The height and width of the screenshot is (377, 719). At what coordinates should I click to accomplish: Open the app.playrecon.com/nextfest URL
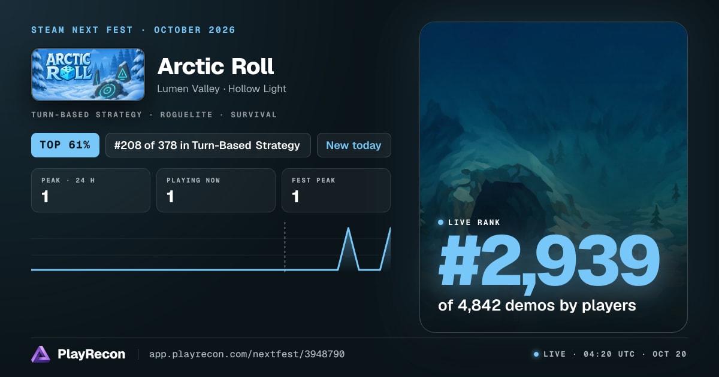247,354
